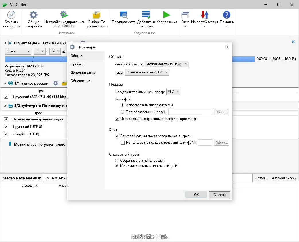The height and width of the screenshot is (242, 299).
Task: Toggle Звуковой сигнал после завершения очереди
Action: pyautogui.click(x=117, y=136)
